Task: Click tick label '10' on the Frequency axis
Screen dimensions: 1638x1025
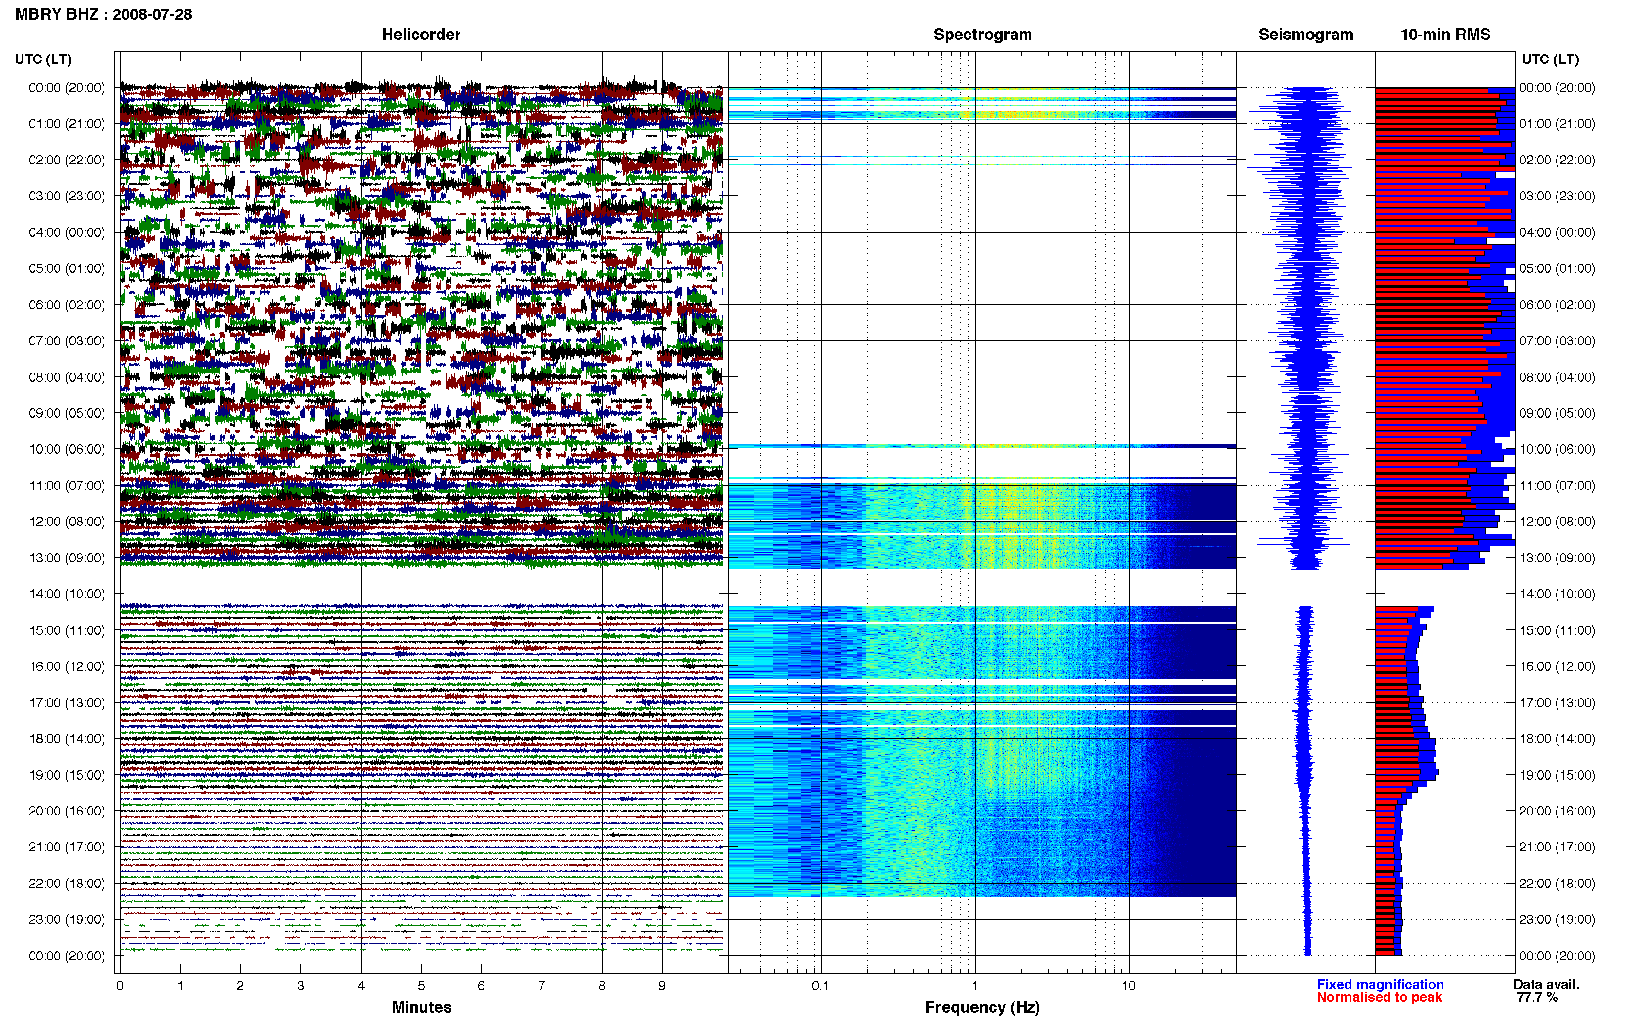Action: (1129, 986)
